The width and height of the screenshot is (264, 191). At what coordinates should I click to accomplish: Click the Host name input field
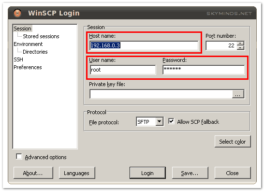click(144, 45)
